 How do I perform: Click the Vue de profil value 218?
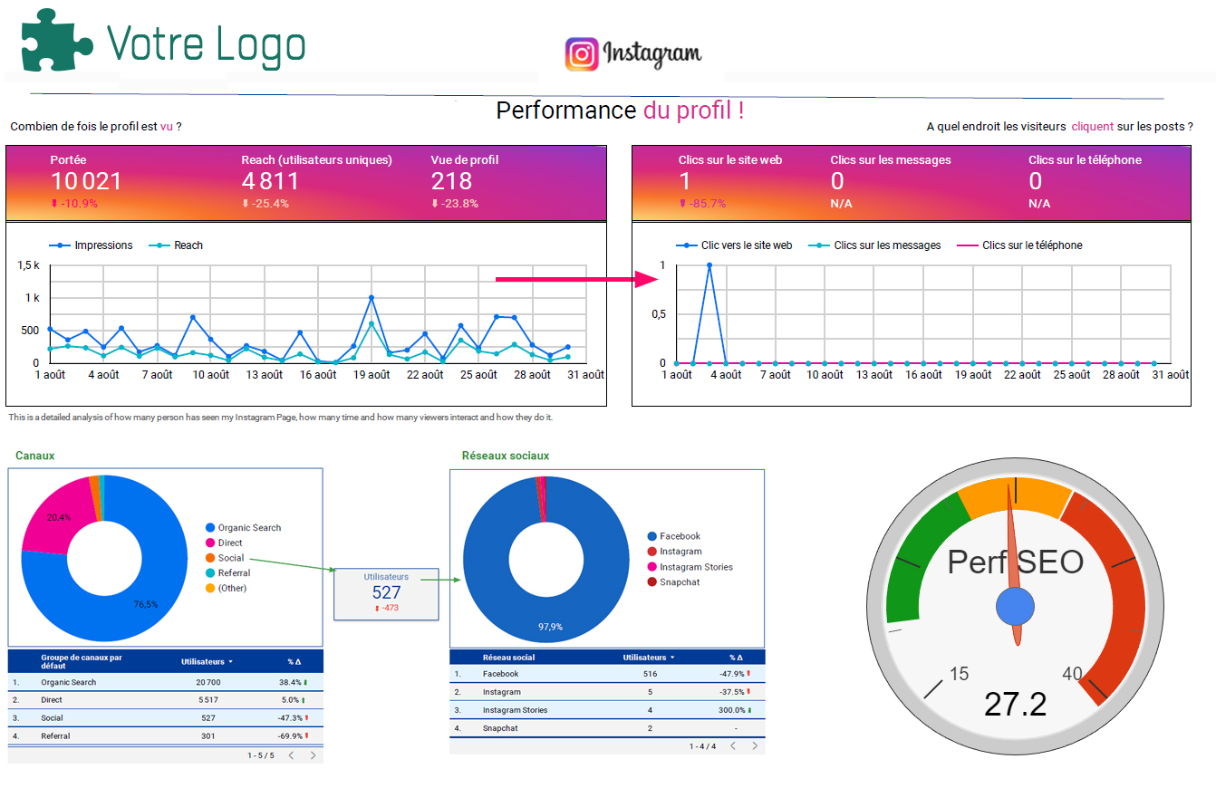click(x=451, y=181)
